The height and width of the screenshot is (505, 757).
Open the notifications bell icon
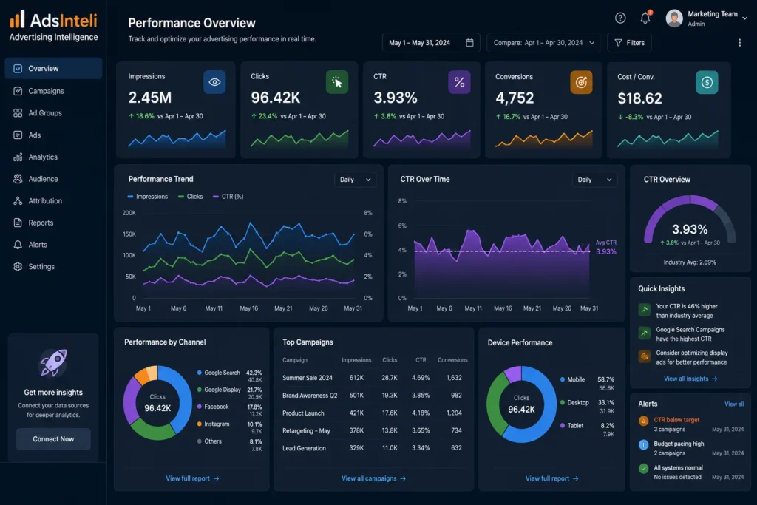click(x=645, y=18)
